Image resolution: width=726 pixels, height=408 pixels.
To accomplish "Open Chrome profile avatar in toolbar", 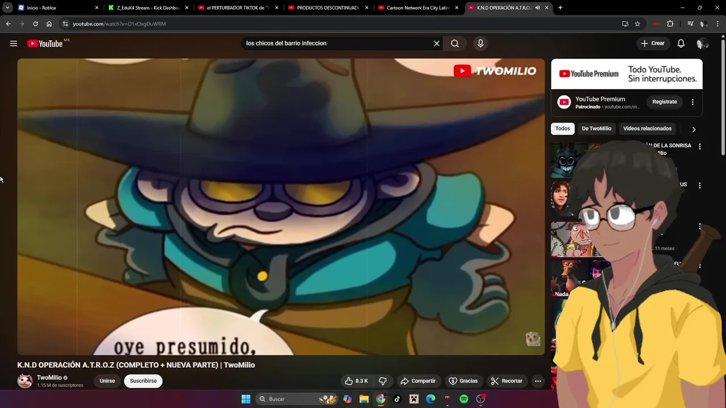I will [x=704, y=24].
